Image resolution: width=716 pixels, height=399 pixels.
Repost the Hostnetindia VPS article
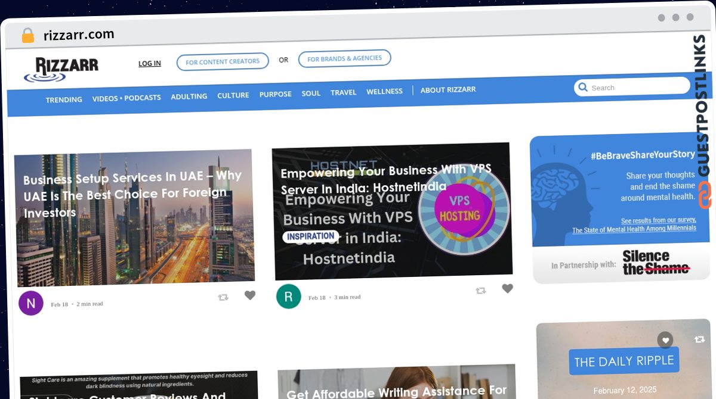[480, 291]
